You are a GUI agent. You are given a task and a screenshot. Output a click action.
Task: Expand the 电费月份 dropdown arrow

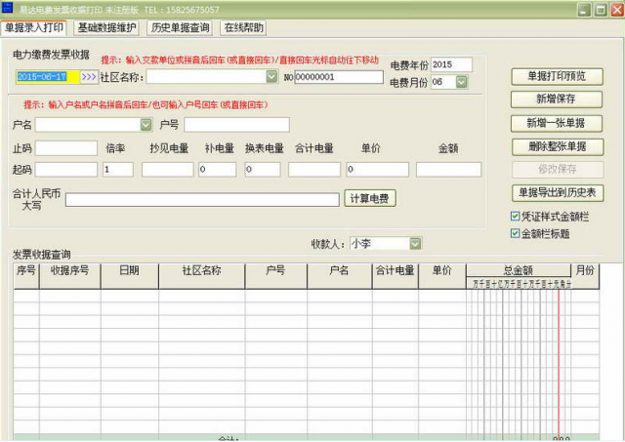(x=462, y=82)
